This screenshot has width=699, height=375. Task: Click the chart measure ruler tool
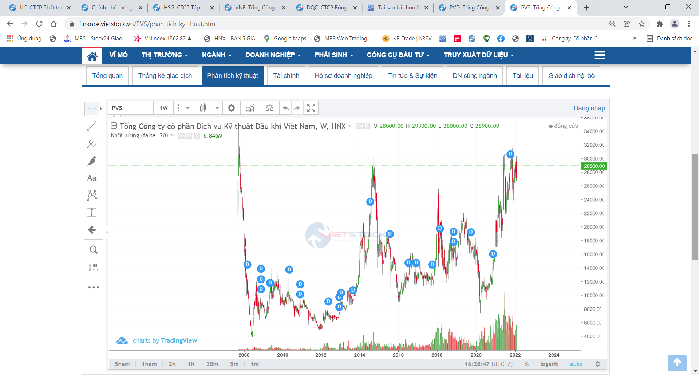[94, 267]
